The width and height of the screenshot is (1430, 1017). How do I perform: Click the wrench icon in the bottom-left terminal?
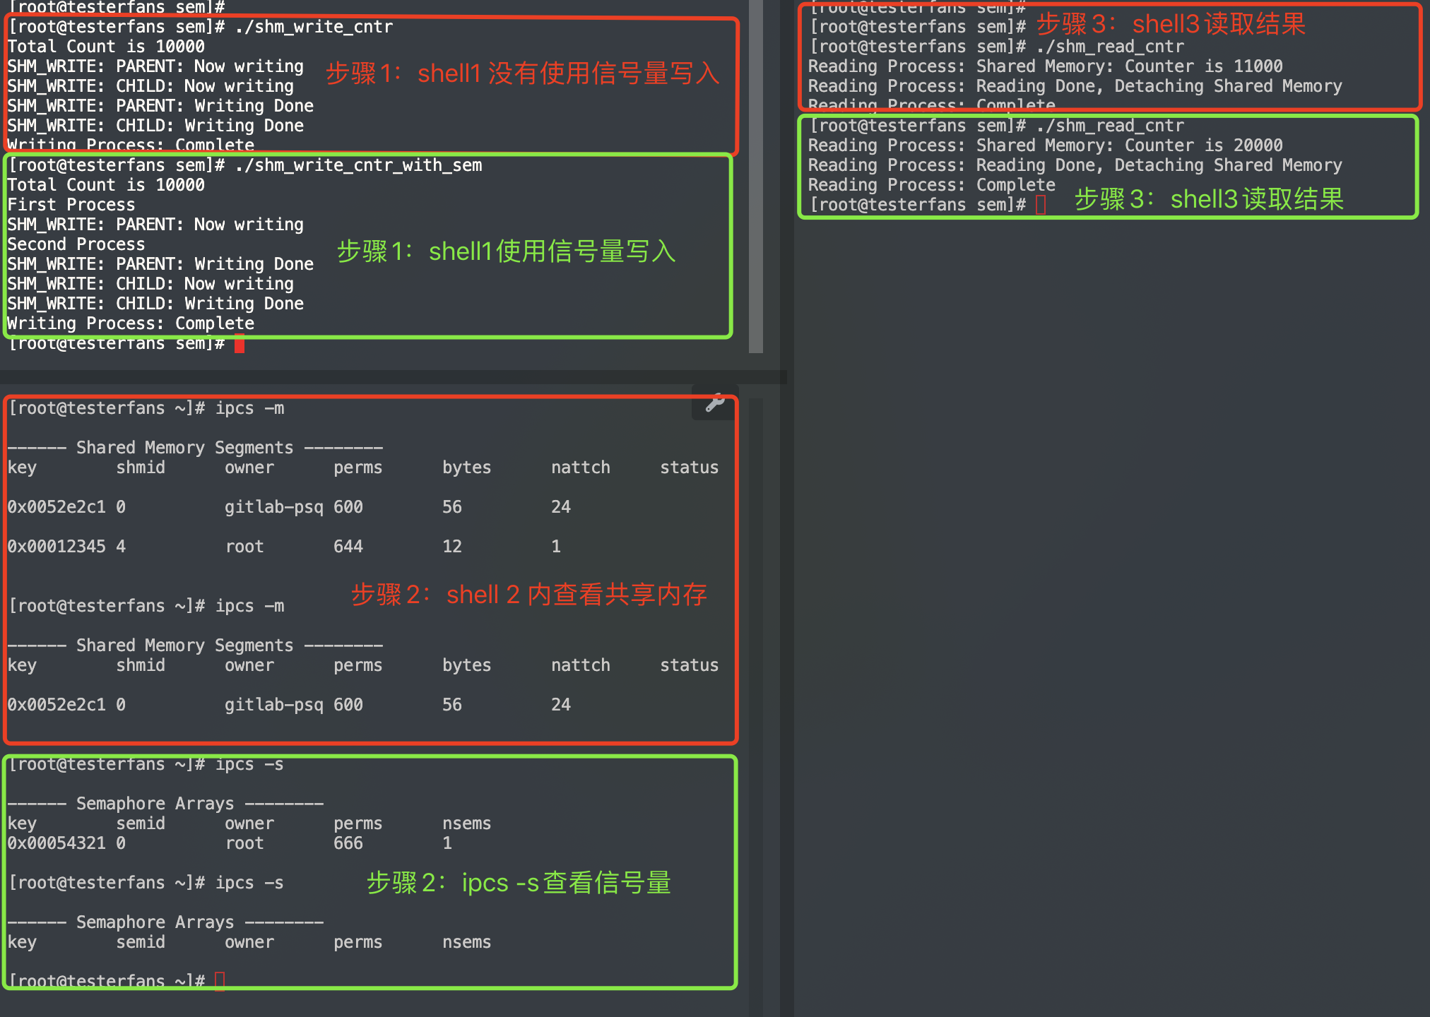715,403
